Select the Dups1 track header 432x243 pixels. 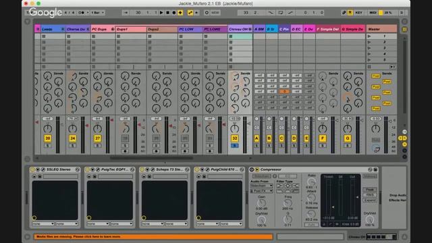pyautogui.click(x=130, y=29)
